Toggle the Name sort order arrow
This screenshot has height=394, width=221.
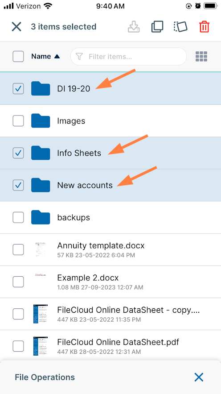pos(57,57)
